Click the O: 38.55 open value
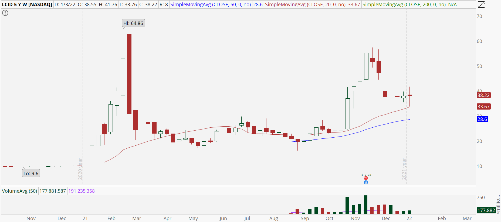501x222 pixels. pyautogui.click(x=87, y=5)
